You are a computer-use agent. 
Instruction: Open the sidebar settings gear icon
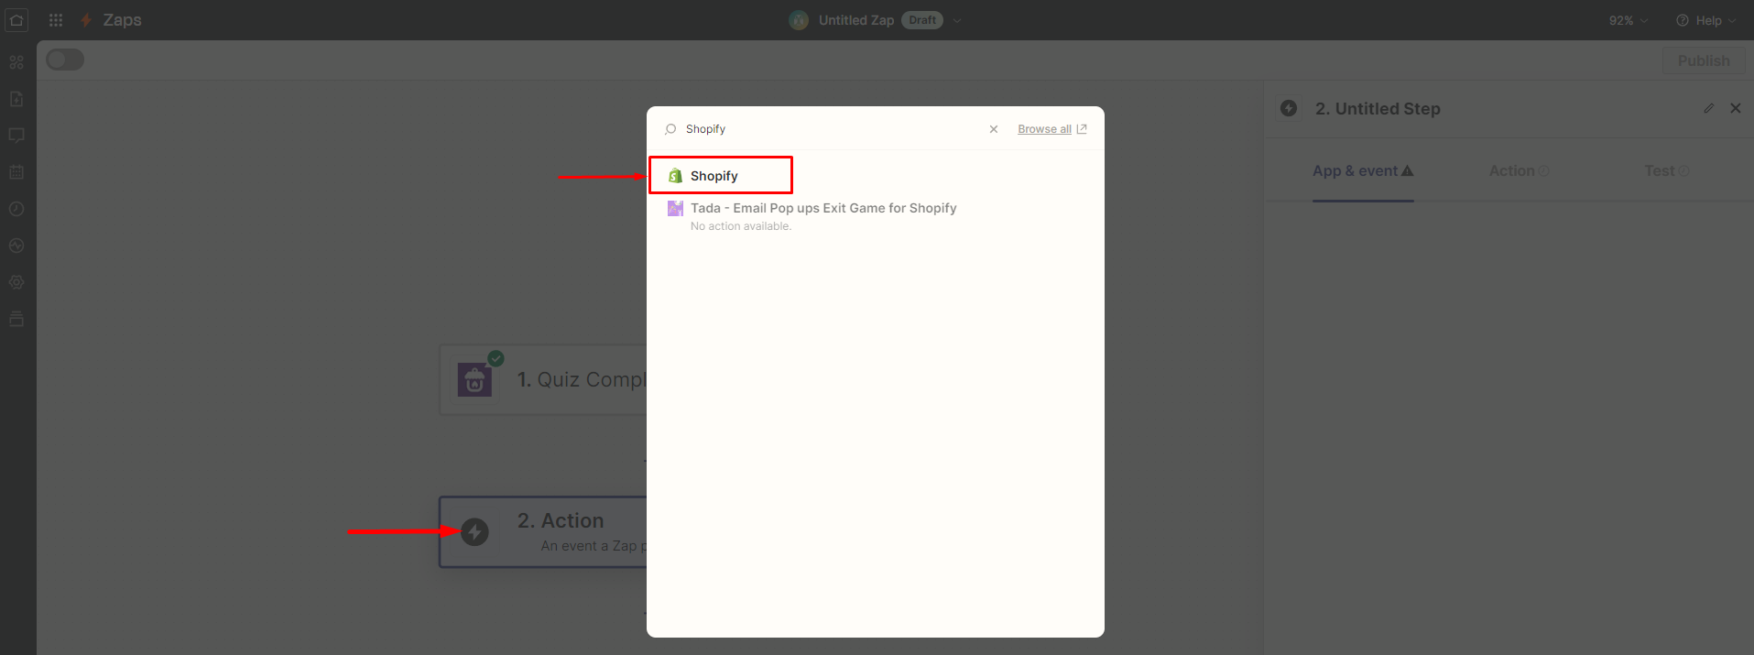click(x=16, y=282)
